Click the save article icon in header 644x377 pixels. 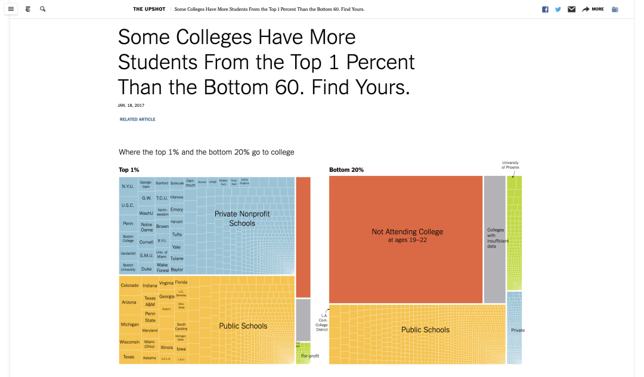615,10
